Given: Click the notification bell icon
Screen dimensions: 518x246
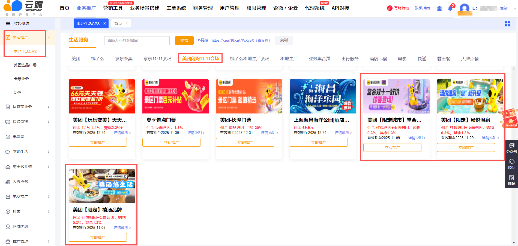Looking at the screenshot, I should coord(450,8).
